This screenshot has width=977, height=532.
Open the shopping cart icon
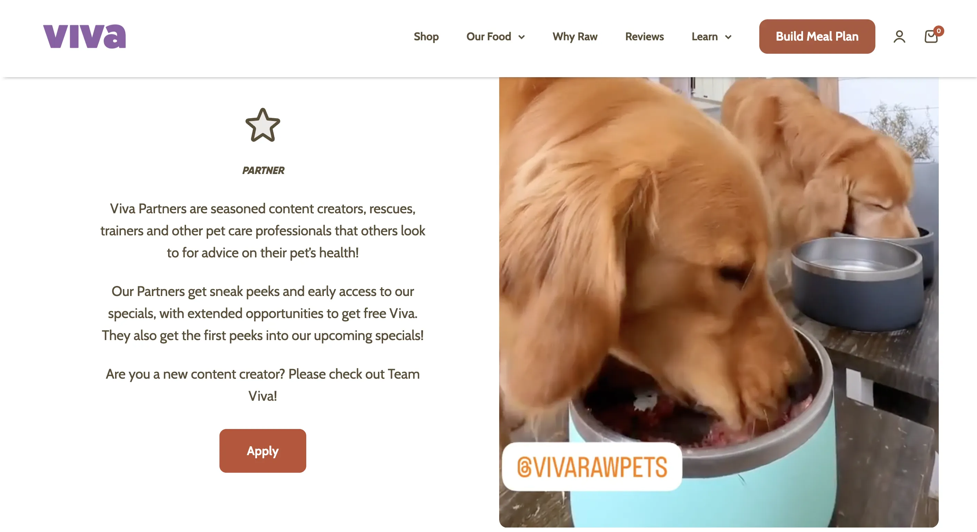coord(931,37)
